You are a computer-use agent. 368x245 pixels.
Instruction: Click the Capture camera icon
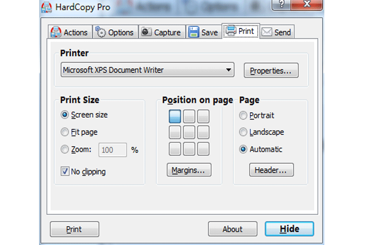[x=146, y=32]
